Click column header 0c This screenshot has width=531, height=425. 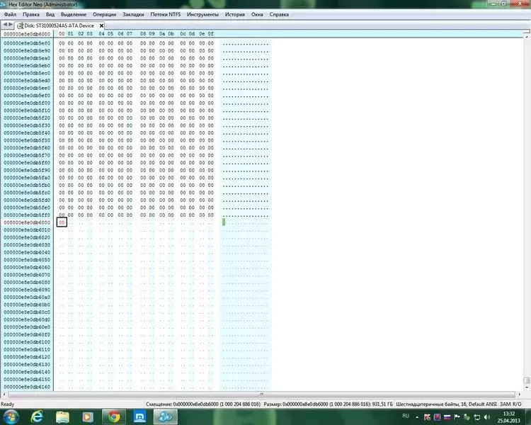point(183,34)
